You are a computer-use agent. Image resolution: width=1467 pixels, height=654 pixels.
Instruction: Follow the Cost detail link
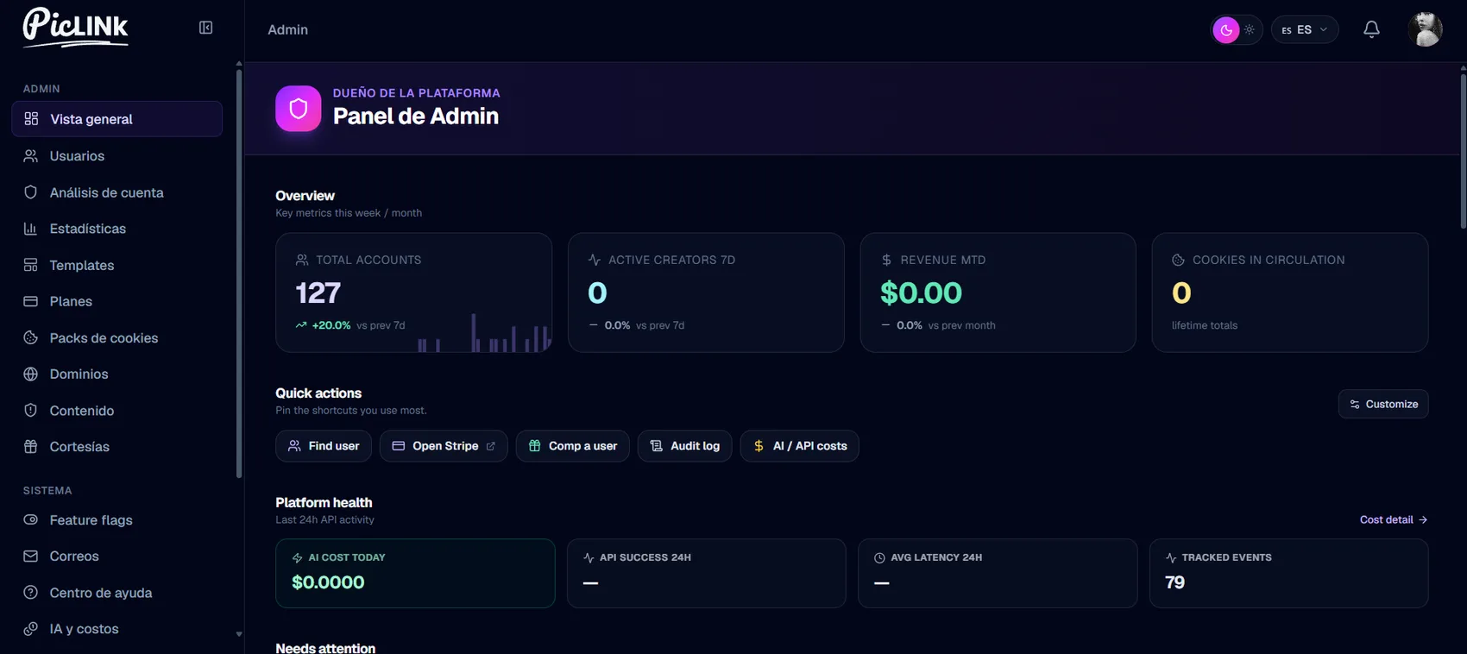[1394, 519]
